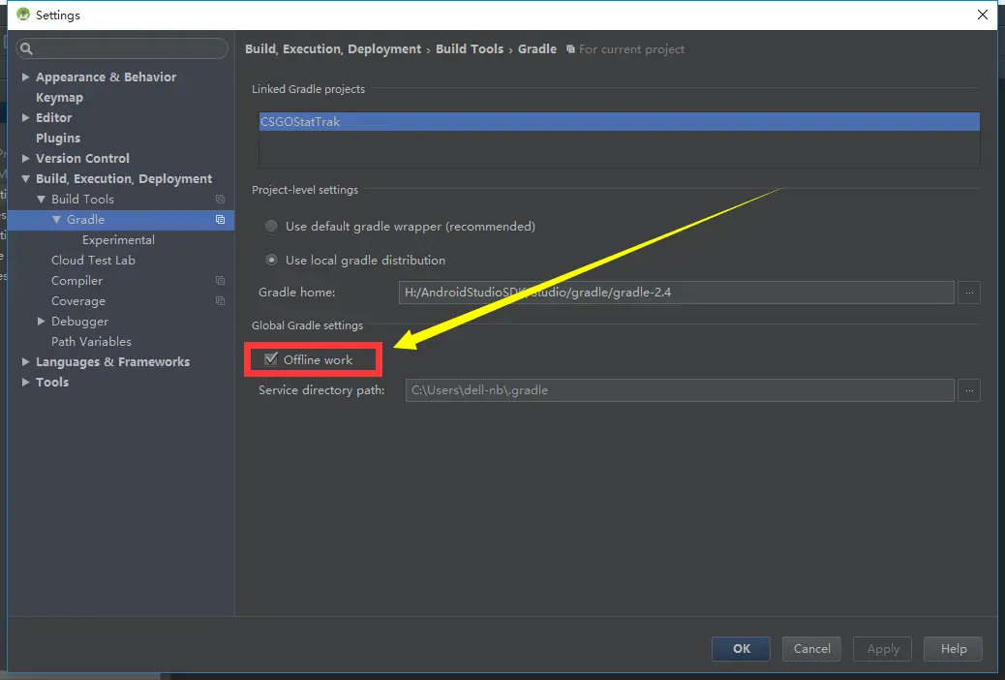Open Help for Gradle settings
This screenshot has width=1005, height=680.
[x=954, y=649]
